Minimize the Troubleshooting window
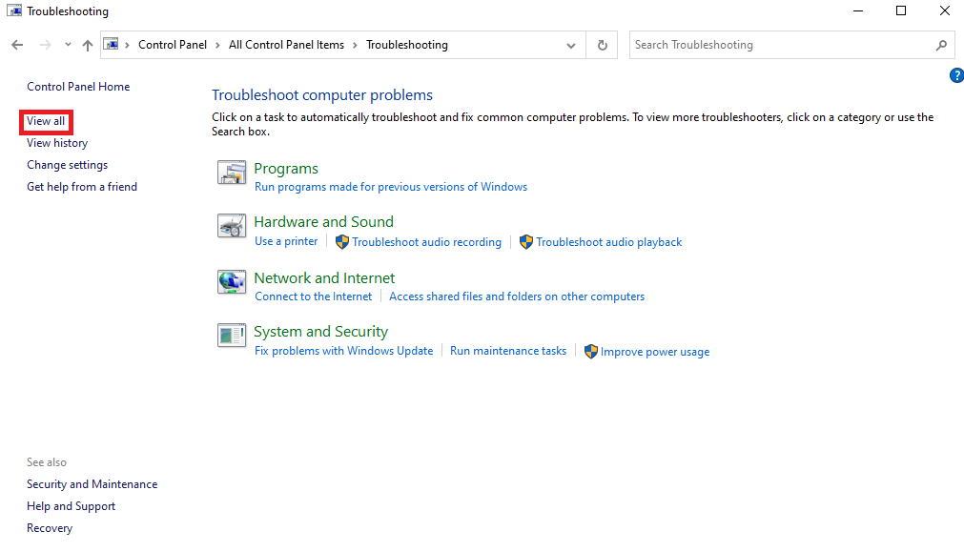 pos(858,11)
